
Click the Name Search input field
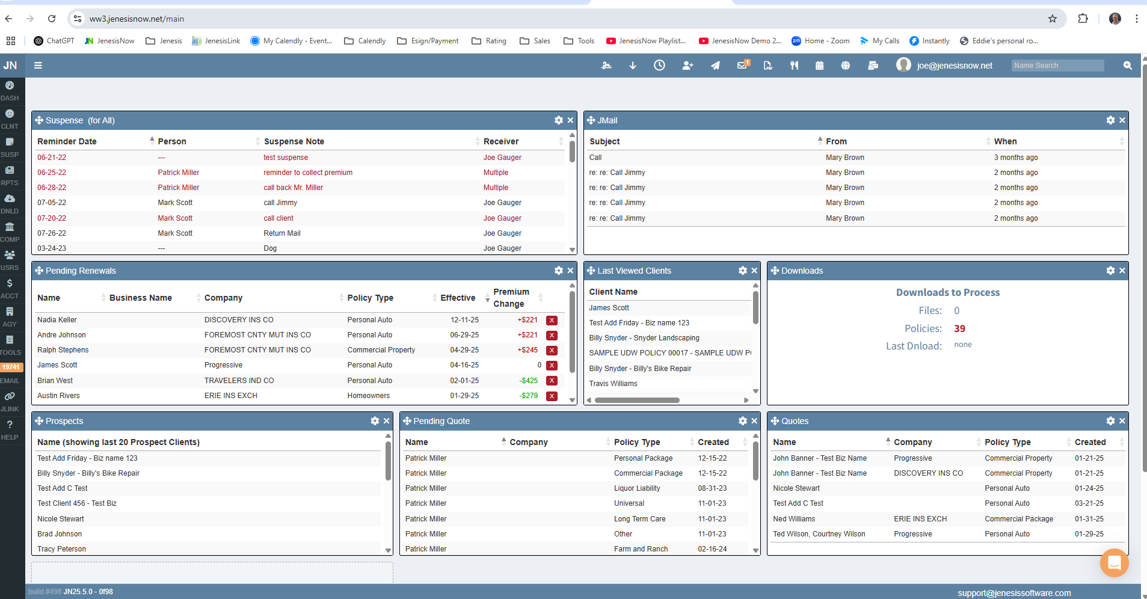(x=1056, y=65)
